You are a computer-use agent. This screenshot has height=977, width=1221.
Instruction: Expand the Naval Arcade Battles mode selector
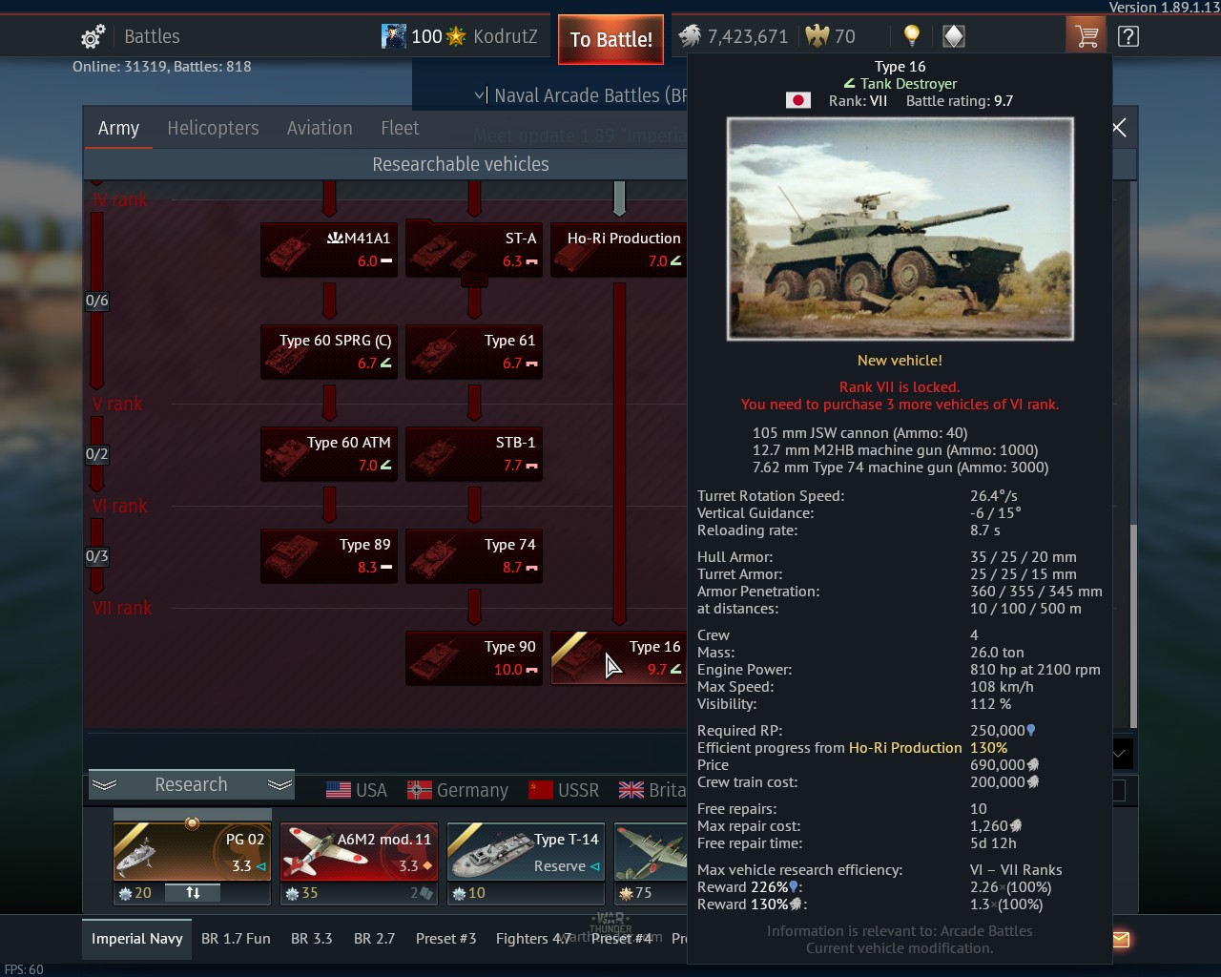(582, 95)
